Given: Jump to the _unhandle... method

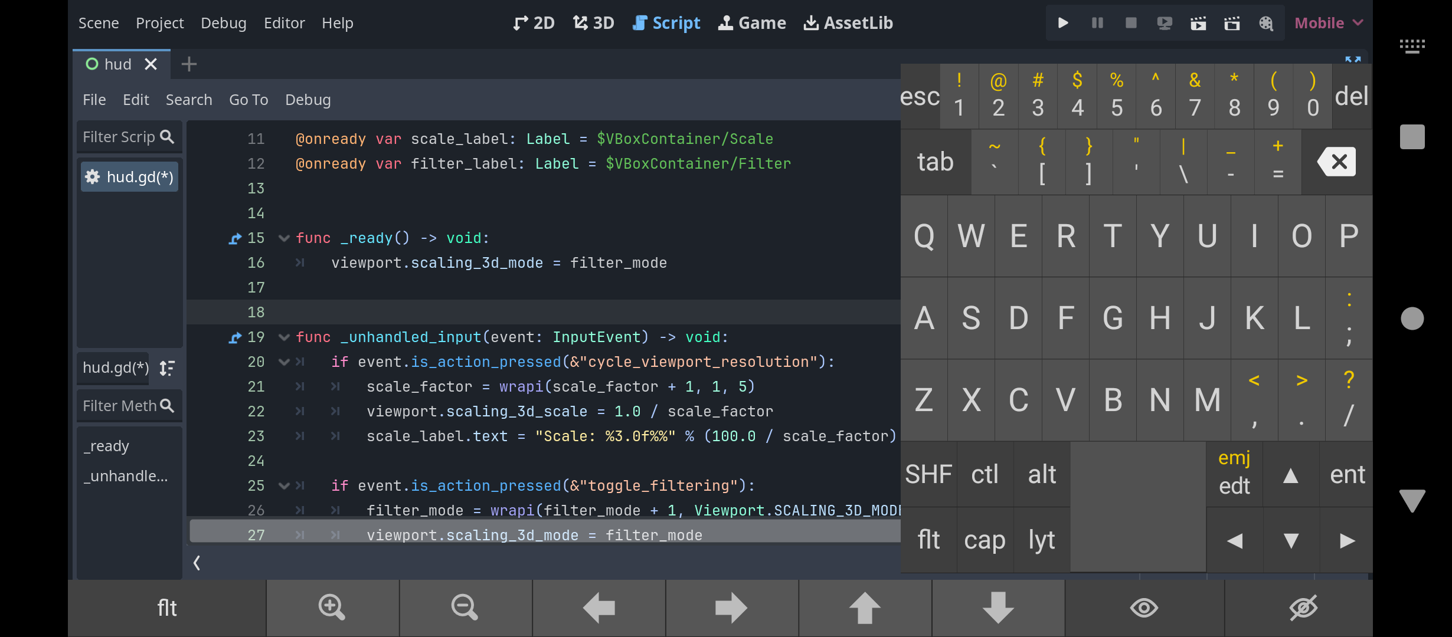Looking at the screenshot, I should 126,476.
